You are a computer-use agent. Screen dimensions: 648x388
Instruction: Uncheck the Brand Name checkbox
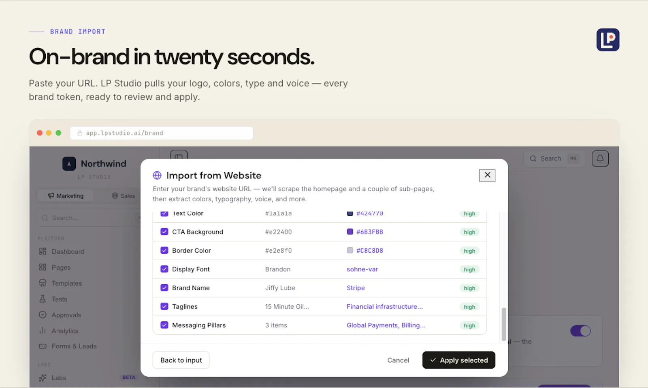164,287
